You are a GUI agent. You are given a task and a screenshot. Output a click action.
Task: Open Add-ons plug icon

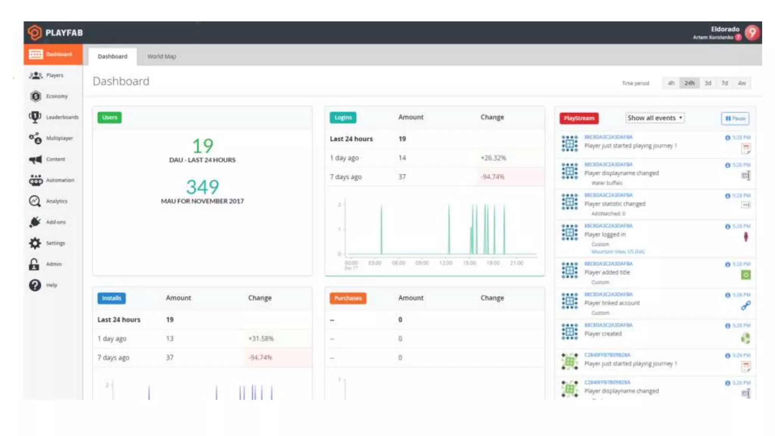[x=35, y=222]
